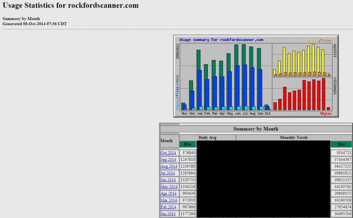This screenshot has height=218, width=353.
Task: Select daily average value 1239588
Action: (x=188, y=166)
